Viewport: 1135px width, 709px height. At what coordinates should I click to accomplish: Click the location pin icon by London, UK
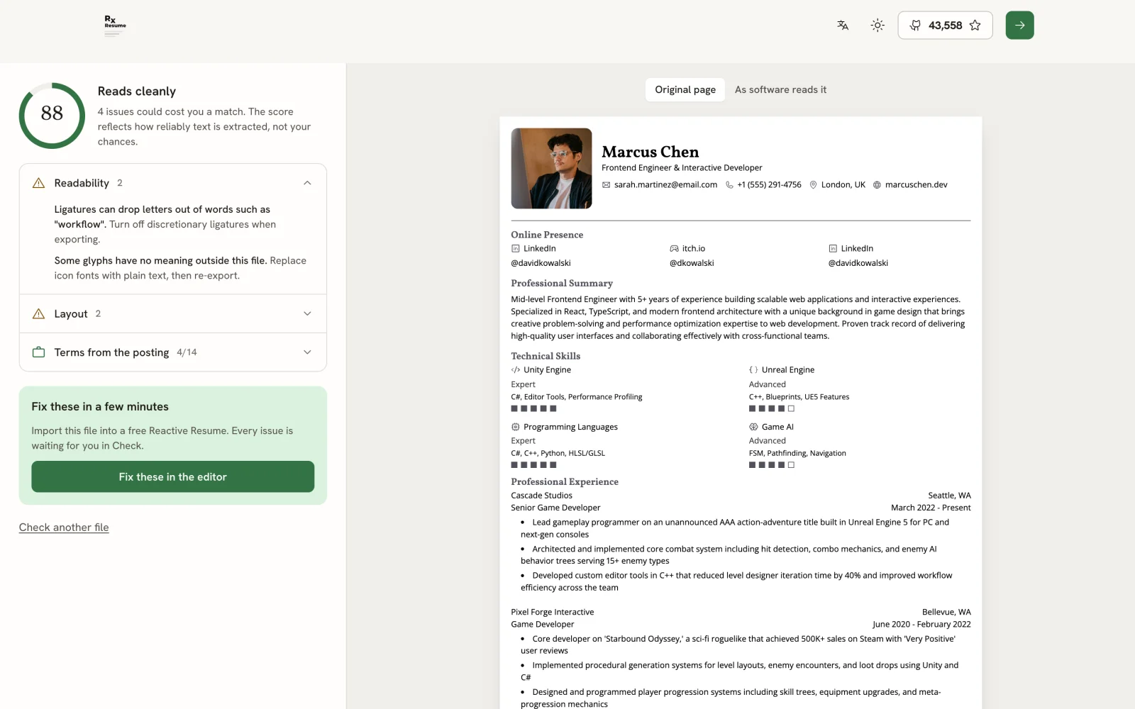[x=814, y=185]
